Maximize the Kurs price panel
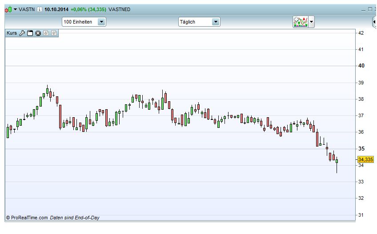This screenshot has height=234, width=377. 30,33
